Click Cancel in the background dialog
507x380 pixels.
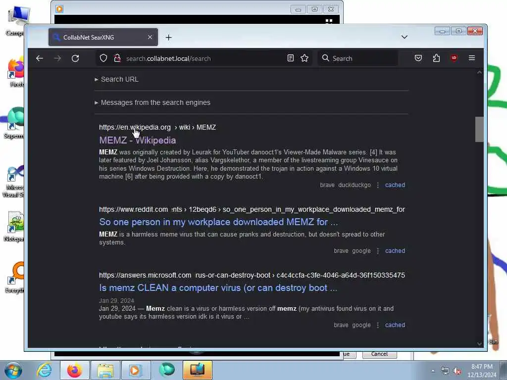tap(379, 354)
